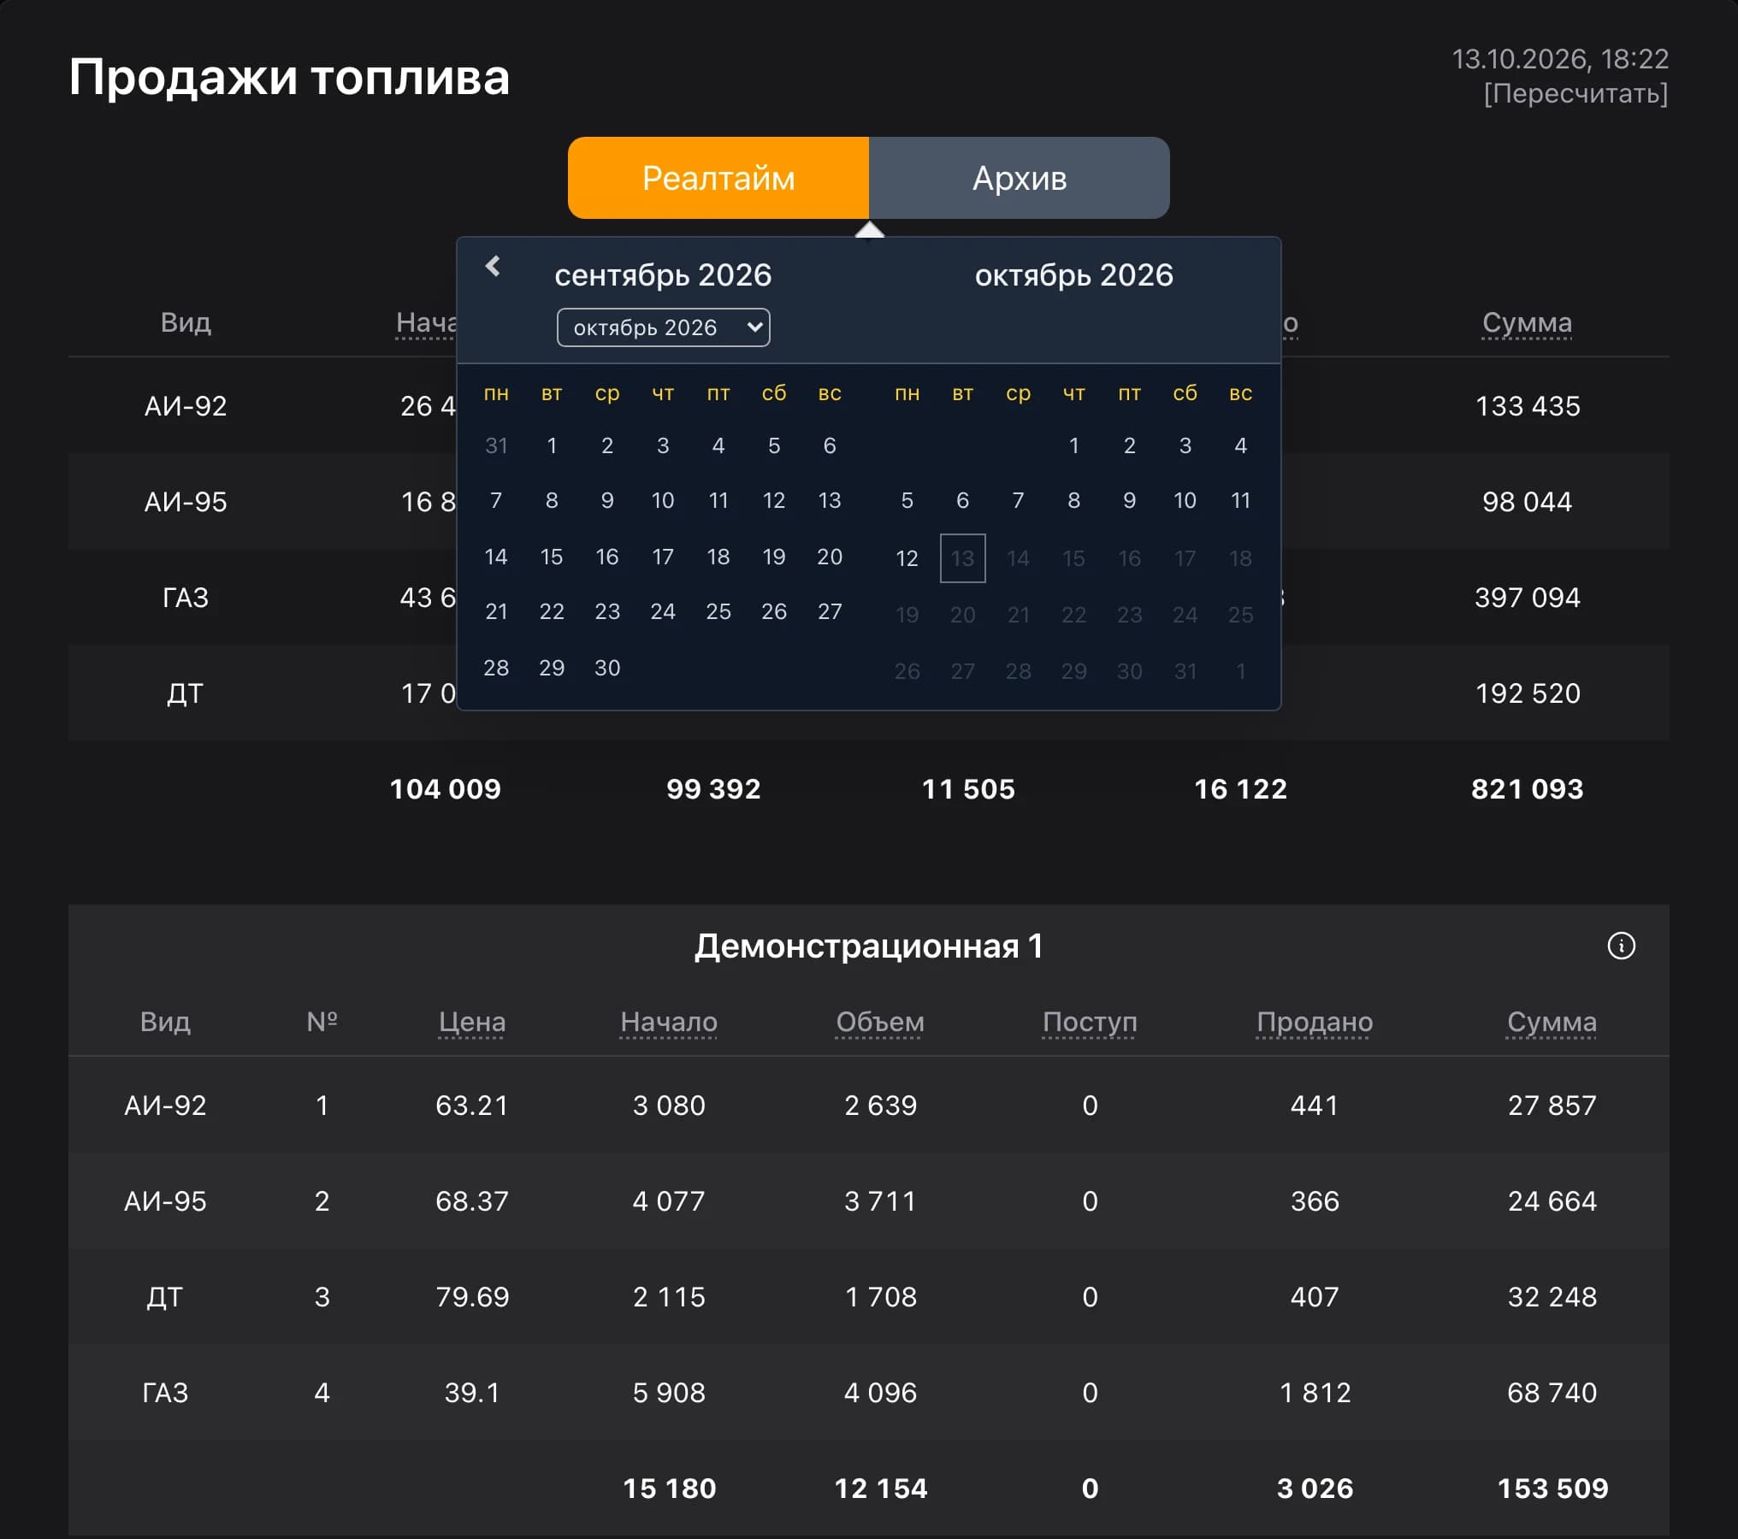Viewport: 1738px width, 1539px height.
Task: Click the timestamp 13.10.2026, 18:22
Action: (x=1560, y=59)
